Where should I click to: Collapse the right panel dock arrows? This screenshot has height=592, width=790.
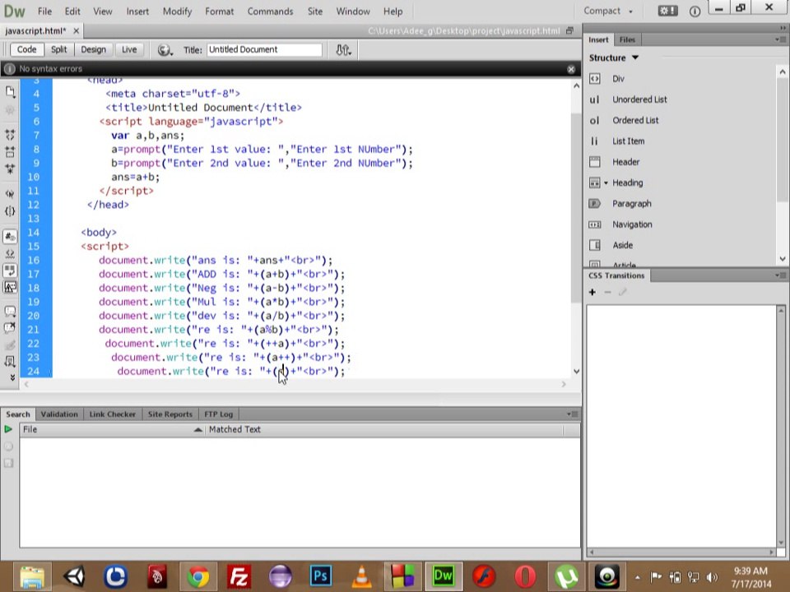(783, 28)
